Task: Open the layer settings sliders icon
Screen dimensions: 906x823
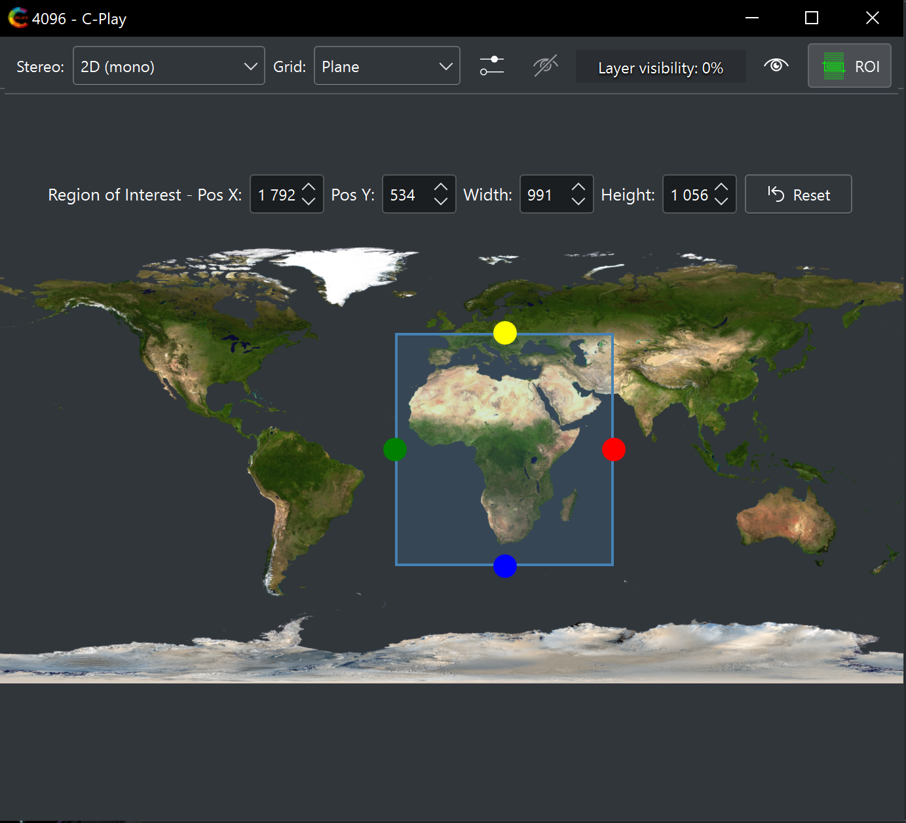Action: 492,66
